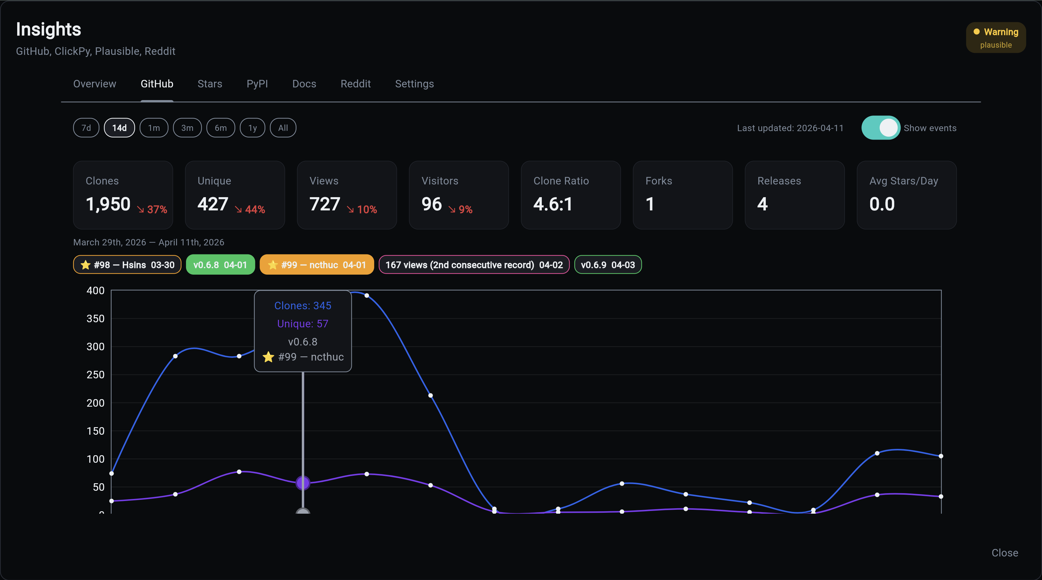
Task: Click the highlighted purple Unique data point
Action: tap(303, 483)
